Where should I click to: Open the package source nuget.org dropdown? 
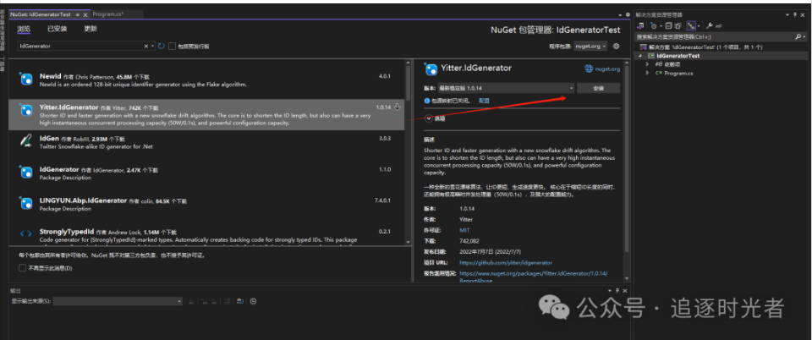590,46
